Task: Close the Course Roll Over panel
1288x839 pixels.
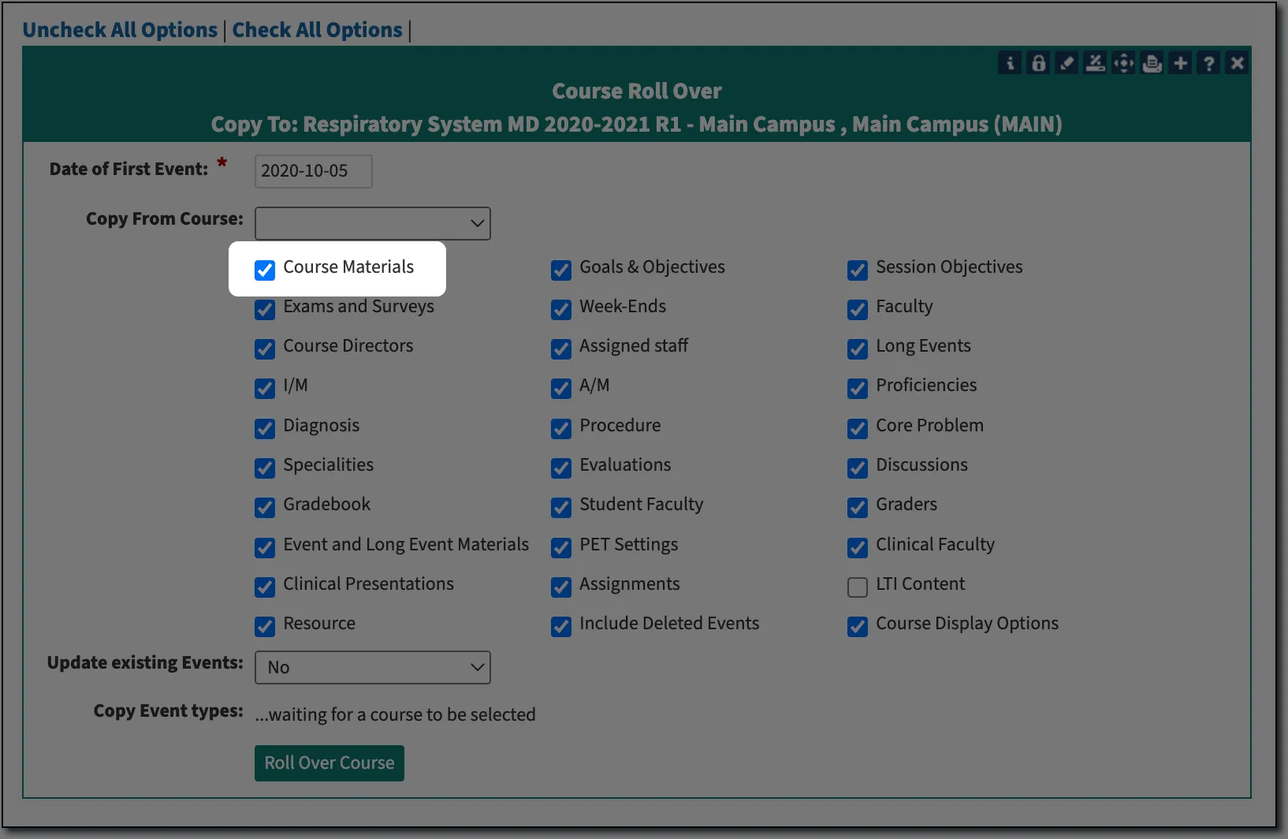Action: [1237, 63]
